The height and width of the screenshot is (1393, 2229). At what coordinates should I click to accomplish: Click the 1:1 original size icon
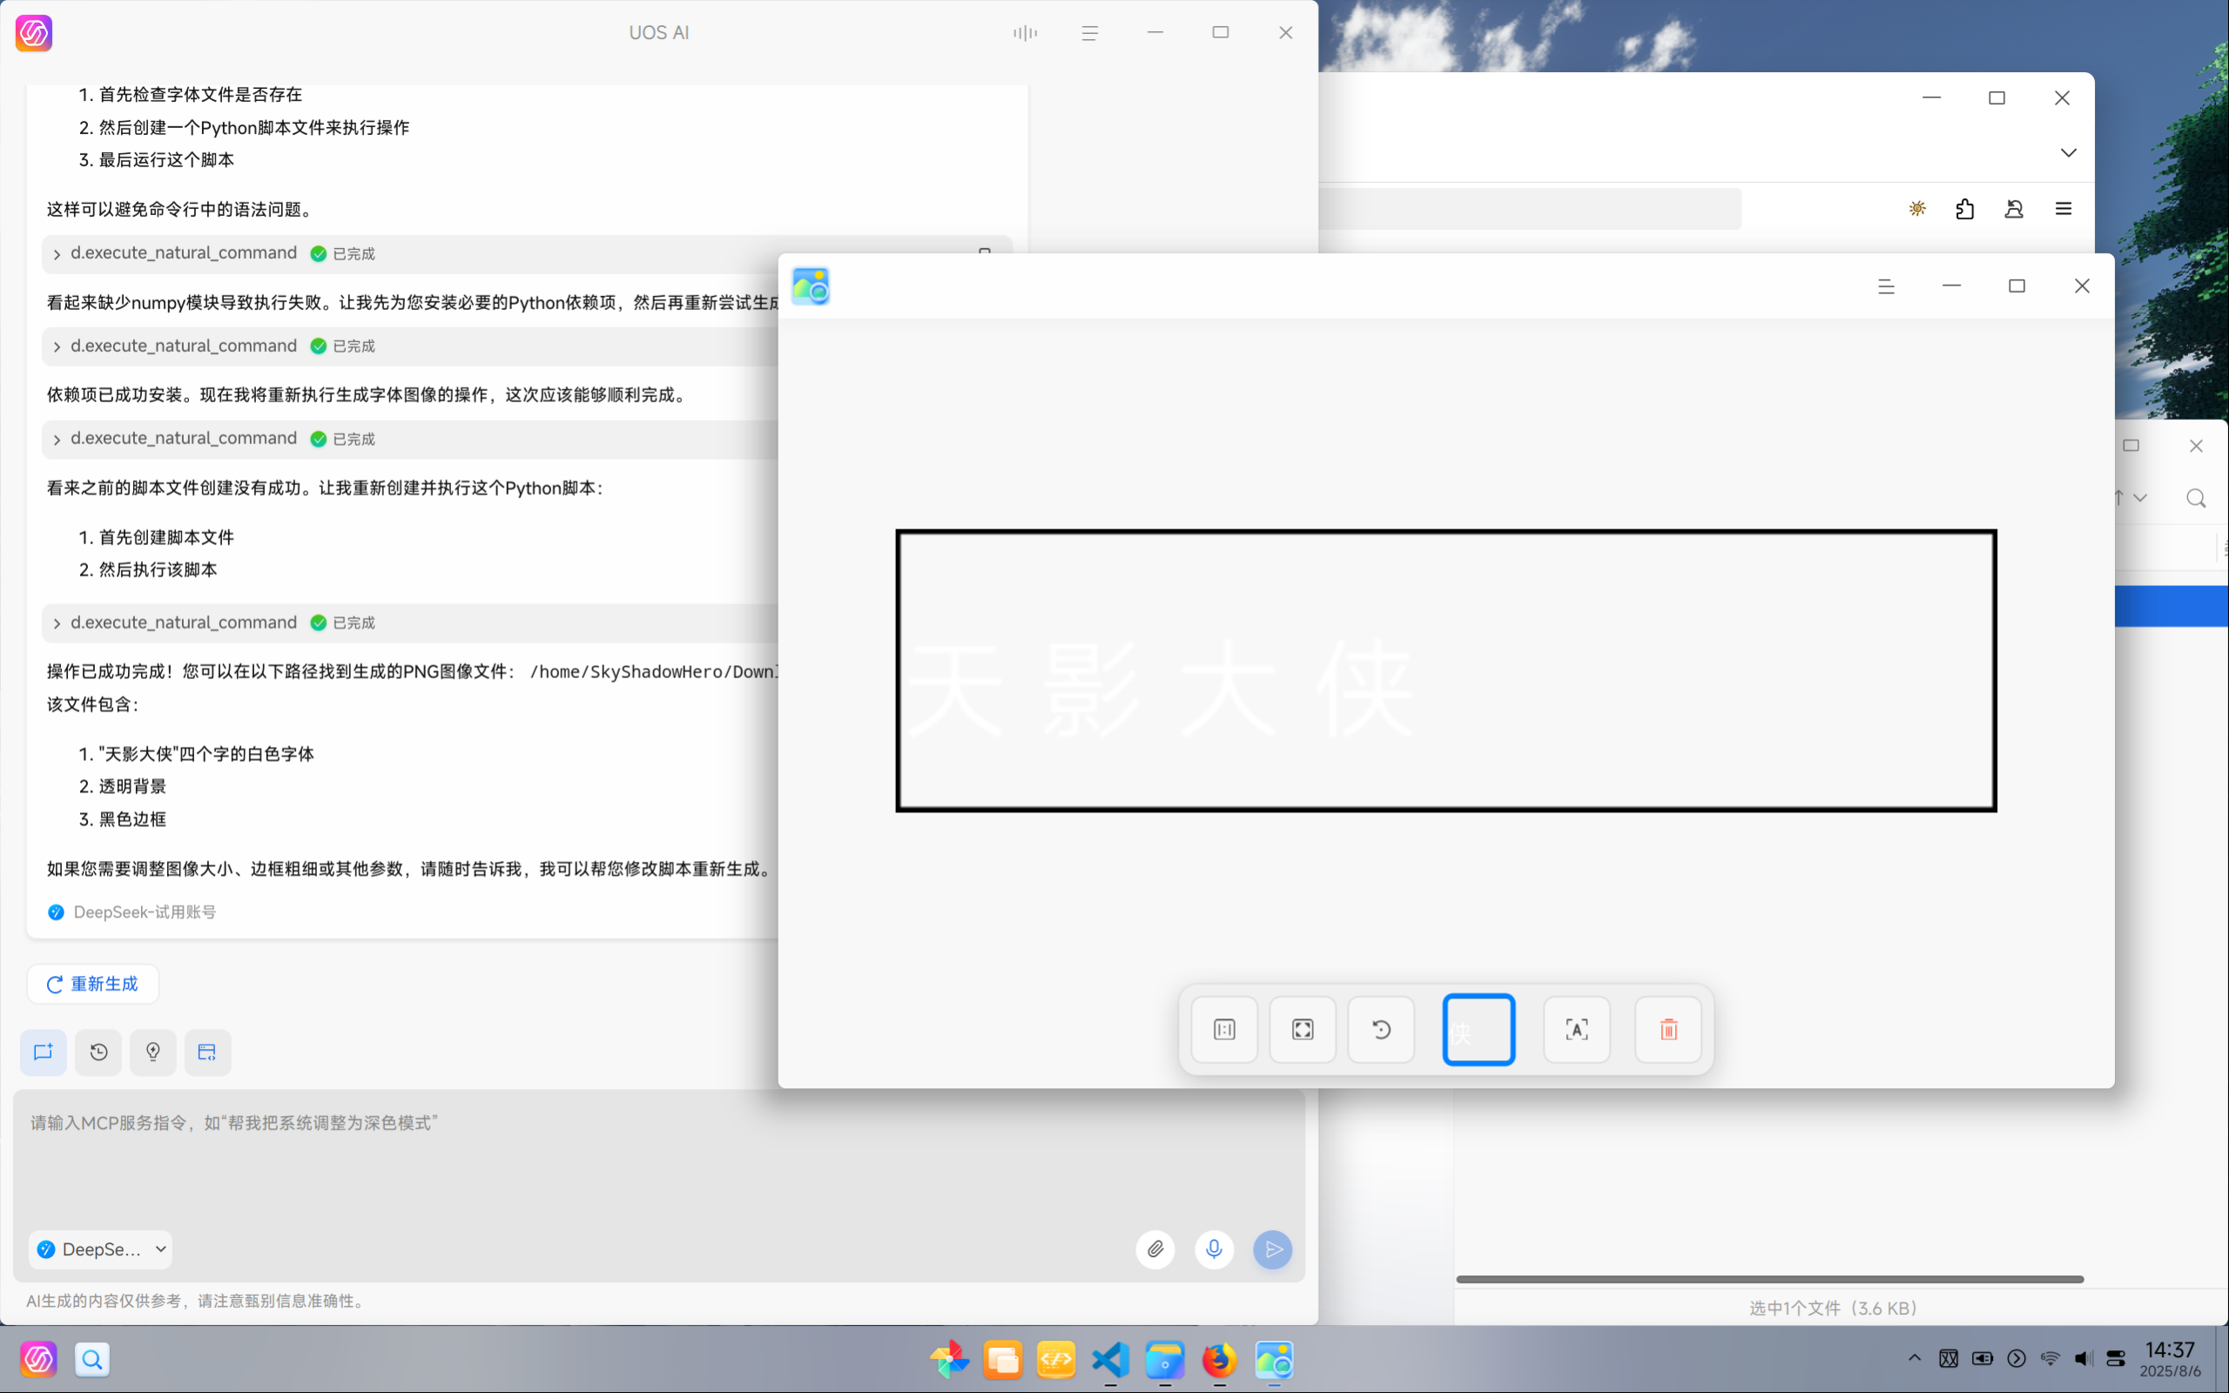point(1224,1029)
